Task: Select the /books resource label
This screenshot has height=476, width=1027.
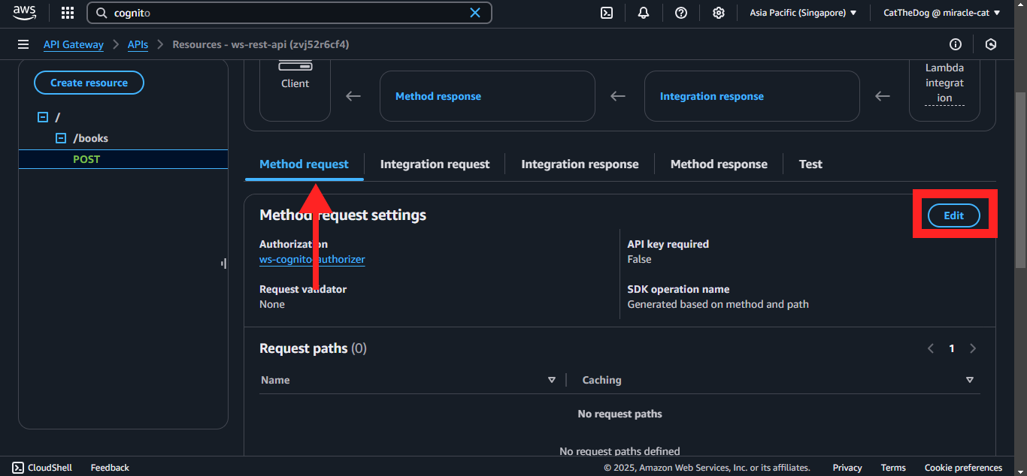Action: coord(91,138)
